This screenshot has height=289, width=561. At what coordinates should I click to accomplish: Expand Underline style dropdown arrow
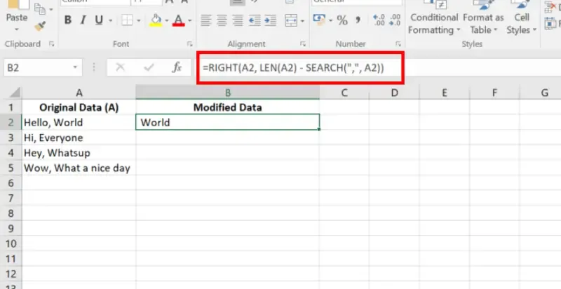(110, 20)
